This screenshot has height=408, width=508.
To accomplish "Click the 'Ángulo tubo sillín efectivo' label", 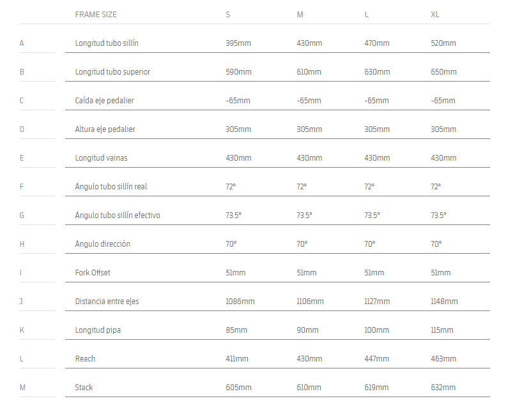I will click(x=118, y=215).
